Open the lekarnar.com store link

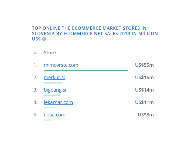(x=58, y=102)
